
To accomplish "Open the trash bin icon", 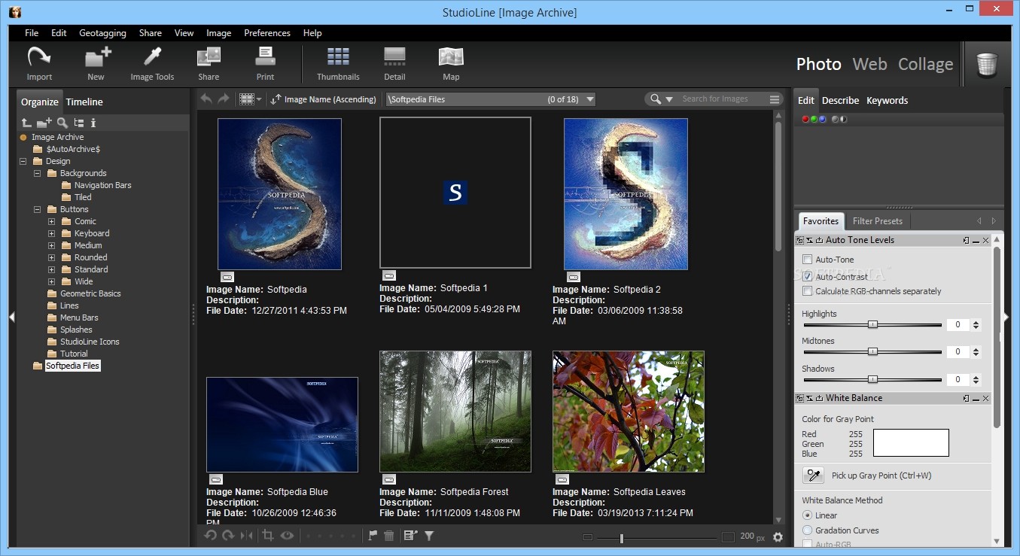I will (987, 64).
